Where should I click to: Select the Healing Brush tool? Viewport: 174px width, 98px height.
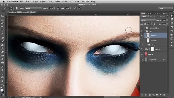2,38
